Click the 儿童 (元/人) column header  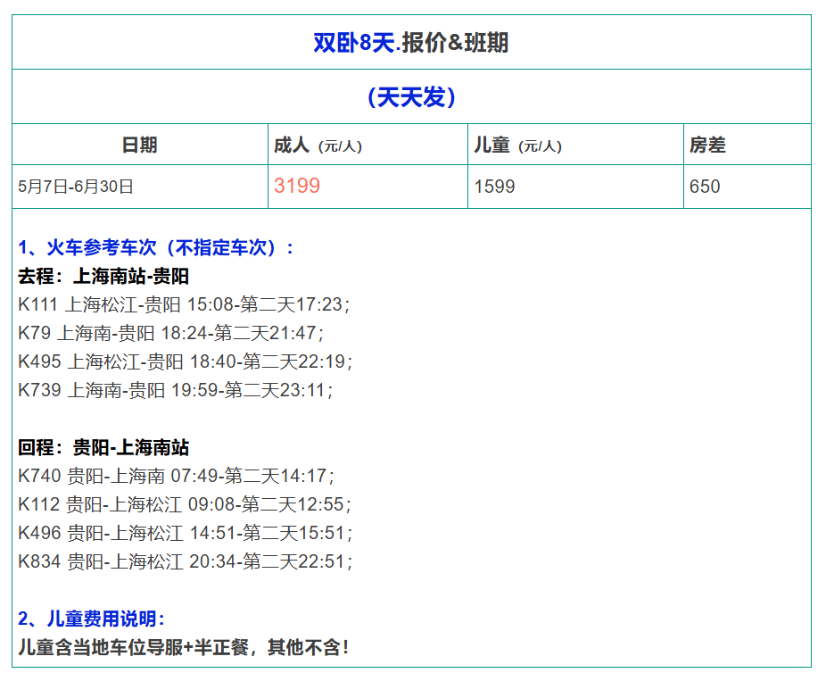click(x=518, y=145)
